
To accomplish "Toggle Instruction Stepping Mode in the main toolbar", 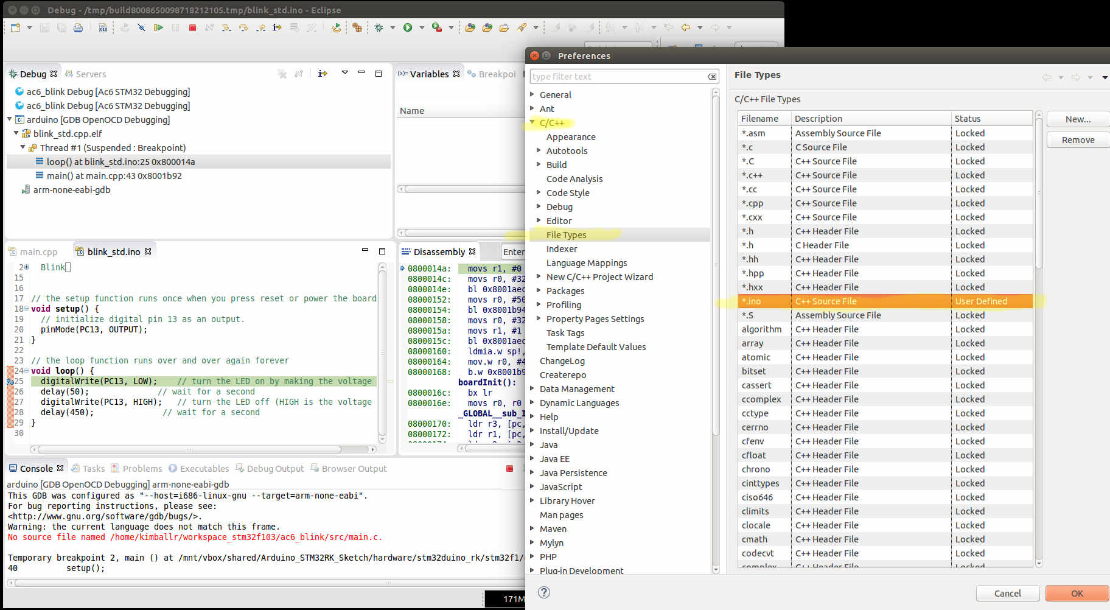I will point(277,27).
